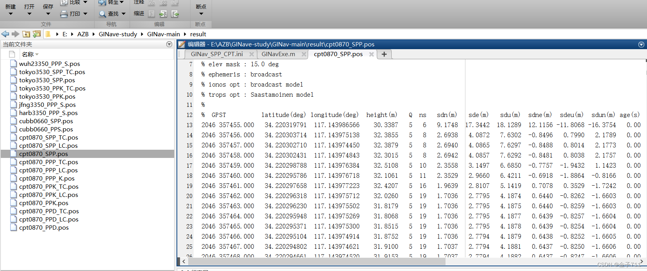Expand the 保存 dropdown arrow

(48, 14)
